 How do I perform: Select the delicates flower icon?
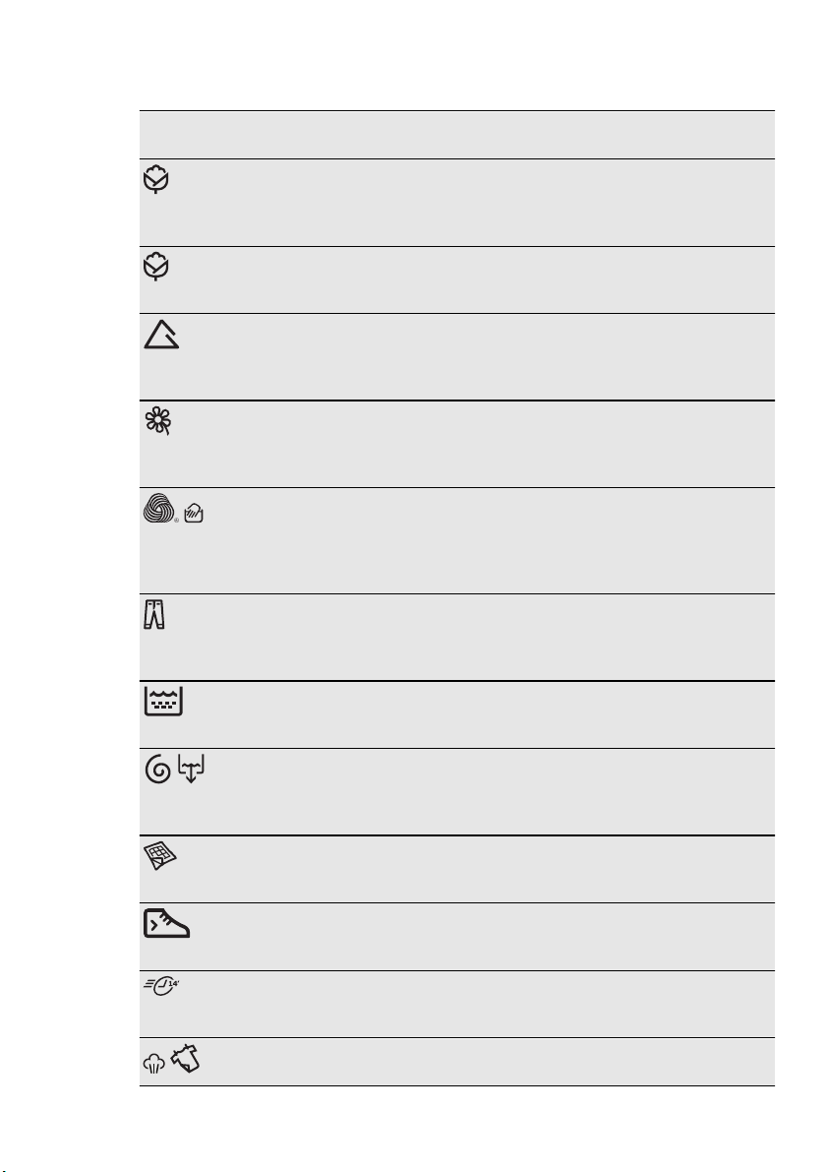[157, 421]
